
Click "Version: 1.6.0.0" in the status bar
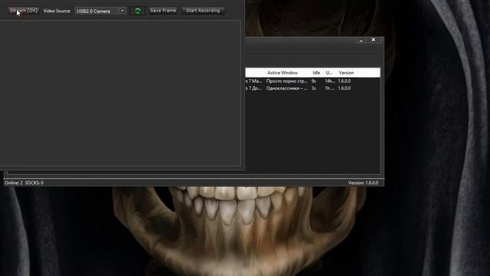(363, 182)
